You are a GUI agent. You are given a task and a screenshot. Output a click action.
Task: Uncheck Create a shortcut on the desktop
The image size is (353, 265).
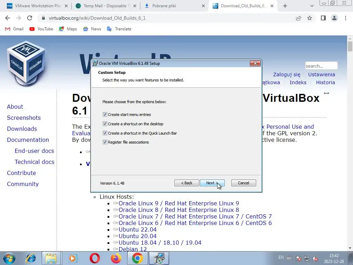(105, 124)
